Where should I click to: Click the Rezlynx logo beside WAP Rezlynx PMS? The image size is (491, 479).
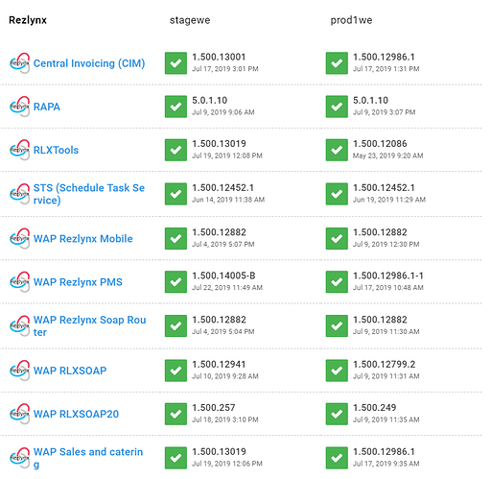(x=20, y=282)
